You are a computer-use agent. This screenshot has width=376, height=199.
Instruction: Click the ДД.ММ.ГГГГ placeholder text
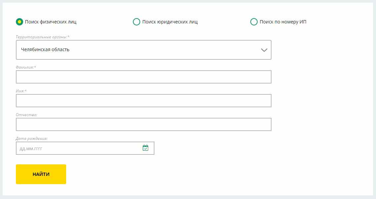[x=31, y=149]
